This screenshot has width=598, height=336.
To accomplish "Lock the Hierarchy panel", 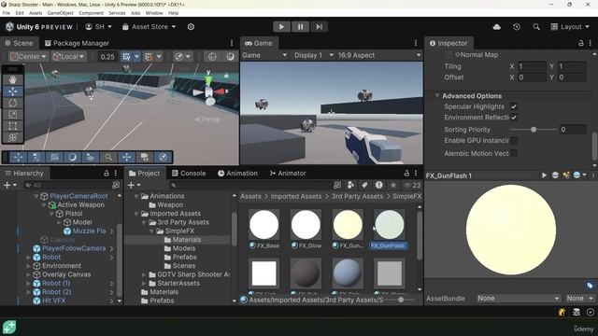I will coord(107,173).
